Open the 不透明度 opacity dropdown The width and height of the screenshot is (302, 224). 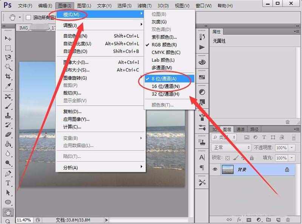tap(292, 147)
